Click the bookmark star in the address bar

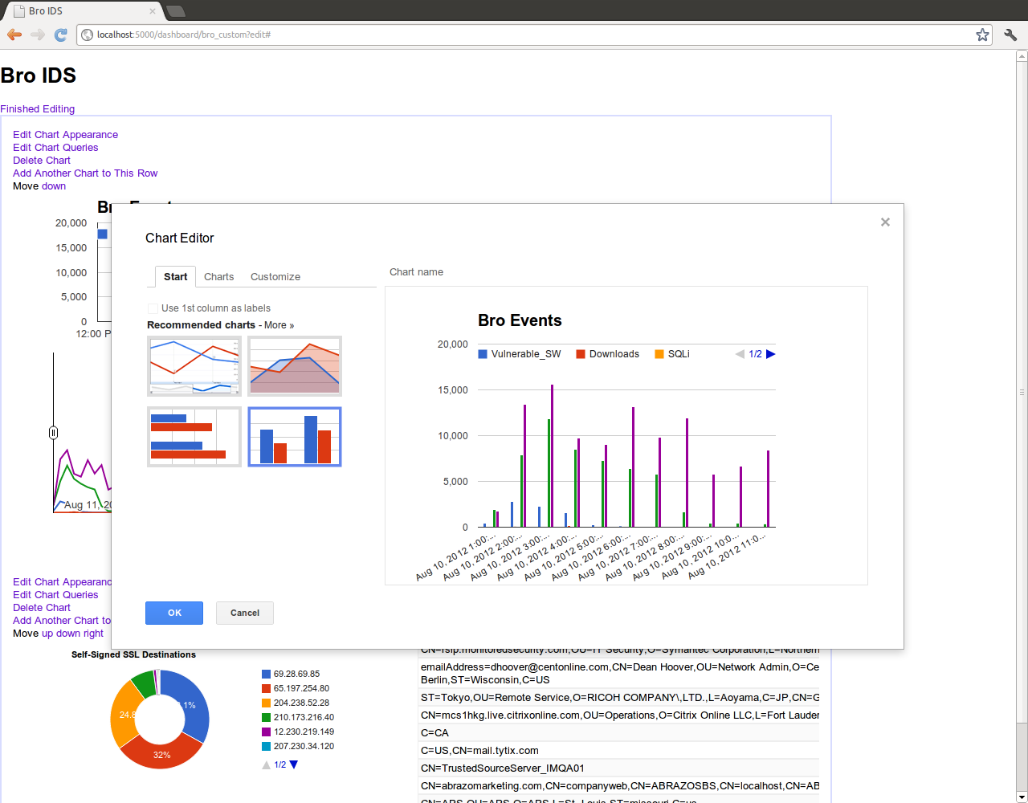(x=981, y=35)
